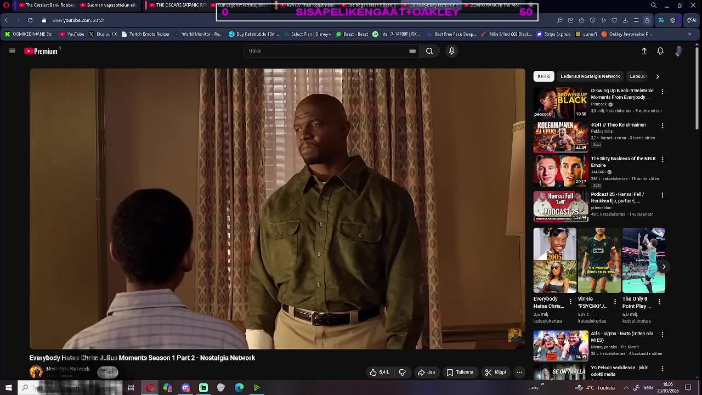Dislike the video
702x395 pixels.
point(402,373)
